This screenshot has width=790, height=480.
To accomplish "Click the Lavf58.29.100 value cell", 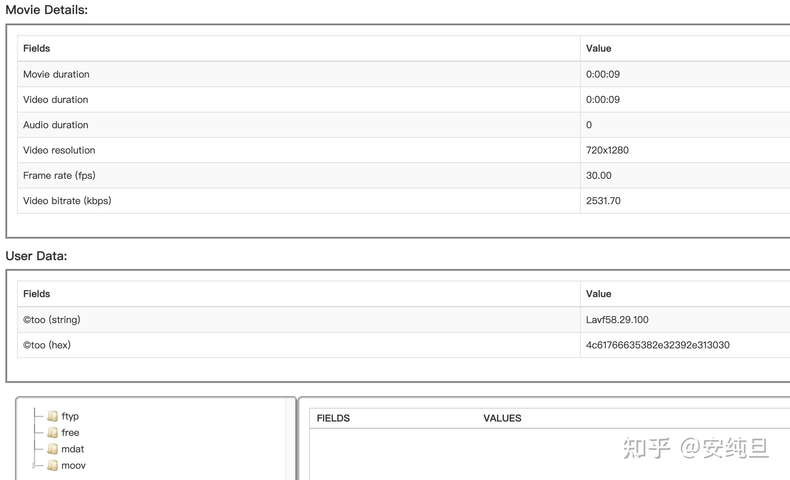I will coord(617,320).
